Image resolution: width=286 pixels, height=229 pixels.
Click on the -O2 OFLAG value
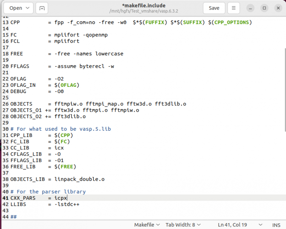pos(59,79)
